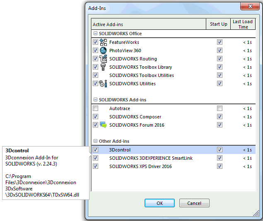This screenshot has height=221, width=263.
Task: Toggle SOLIDWORKS Routing active checkbox
Action: (95, 59)
